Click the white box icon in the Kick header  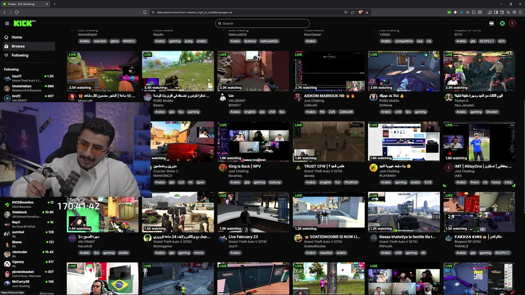tap(491, 23)
